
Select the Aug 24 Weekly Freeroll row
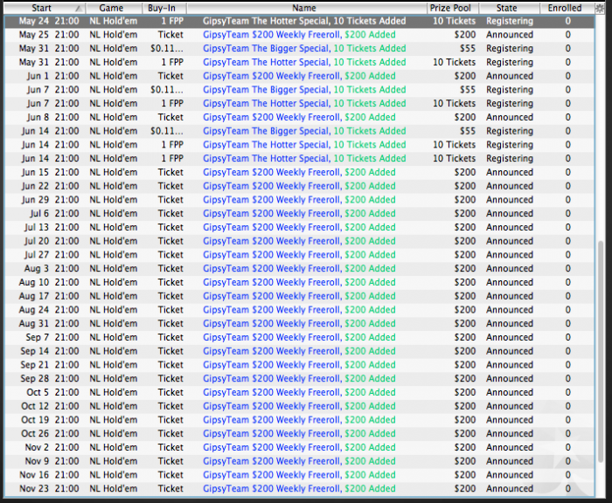click(299, 310)
